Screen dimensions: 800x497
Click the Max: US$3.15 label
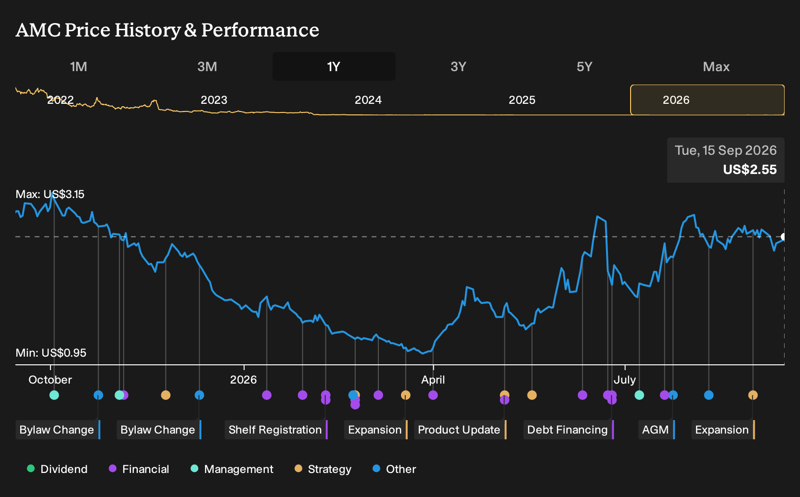(50, 194)
